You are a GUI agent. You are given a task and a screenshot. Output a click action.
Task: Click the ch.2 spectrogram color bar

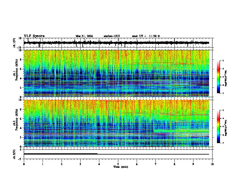click(x=218, y=127)
